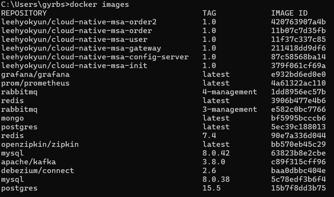The height and width of the screenshot is (197, 334).
Task: Click image ID 5c78edf3b6f4
Action: tap(299, 180)
